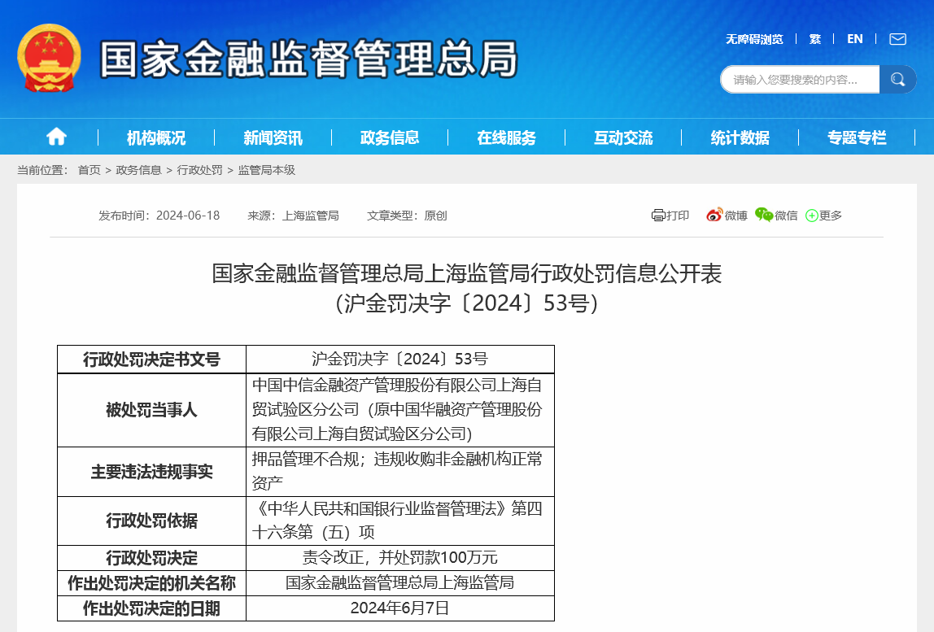
Task: Click the 银行业监督管理法 cell
Action: coord(400,521)
